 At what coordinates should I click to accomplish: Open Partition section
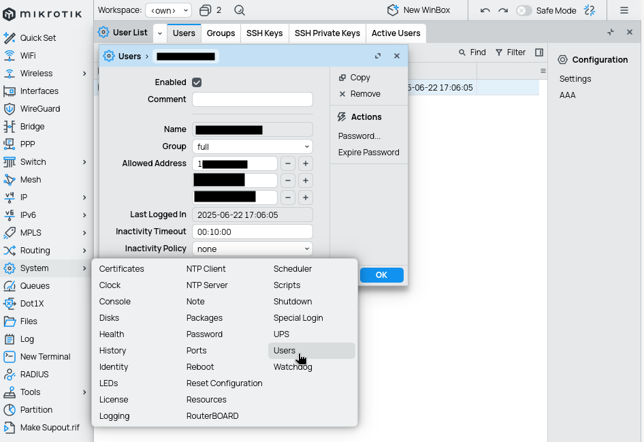point(36,409)
